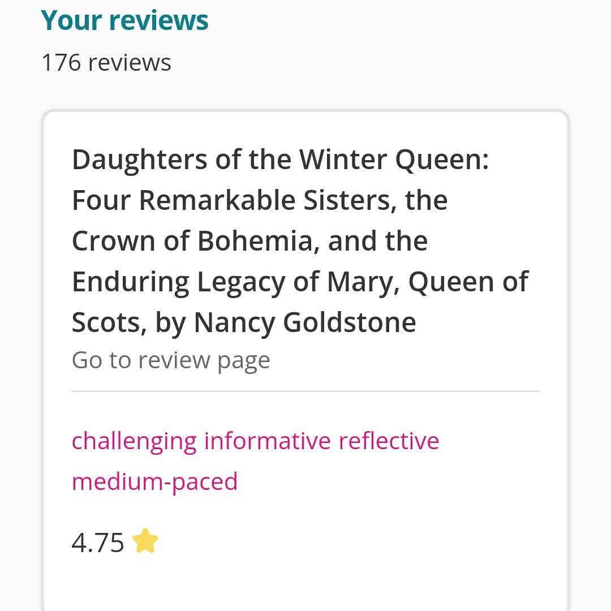Select the "informative" mood tag

click(267, 441)
